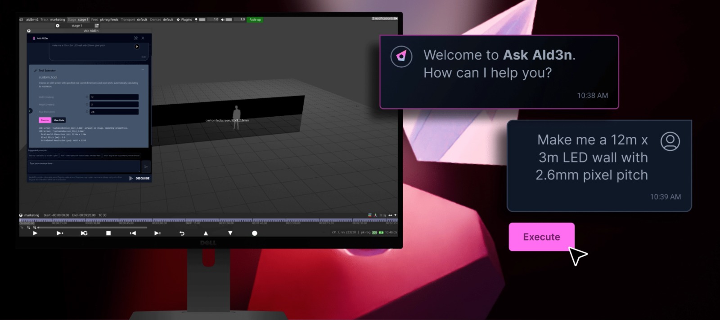Screen dimensions: 720x320
Task: Click the View Code button
Action: click(x=59, y=120)
